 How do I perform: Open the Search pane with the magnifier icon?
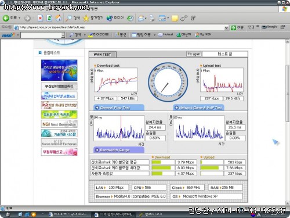[x=68, y=18]
